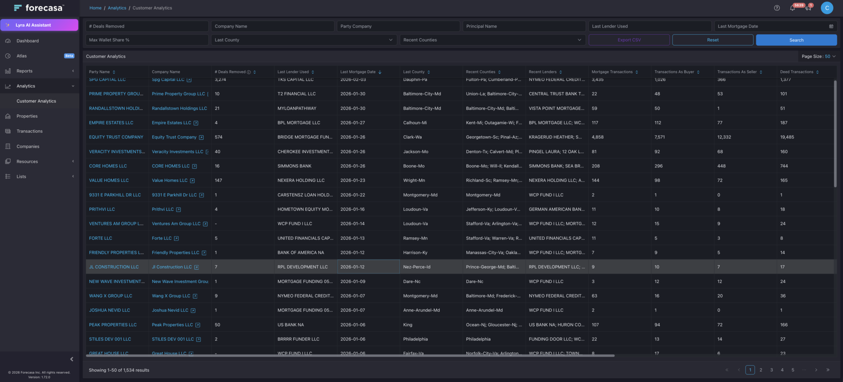The width and height of the screenshot is (843, 382).
Task: Go to page 3
Action: (772, 370)
